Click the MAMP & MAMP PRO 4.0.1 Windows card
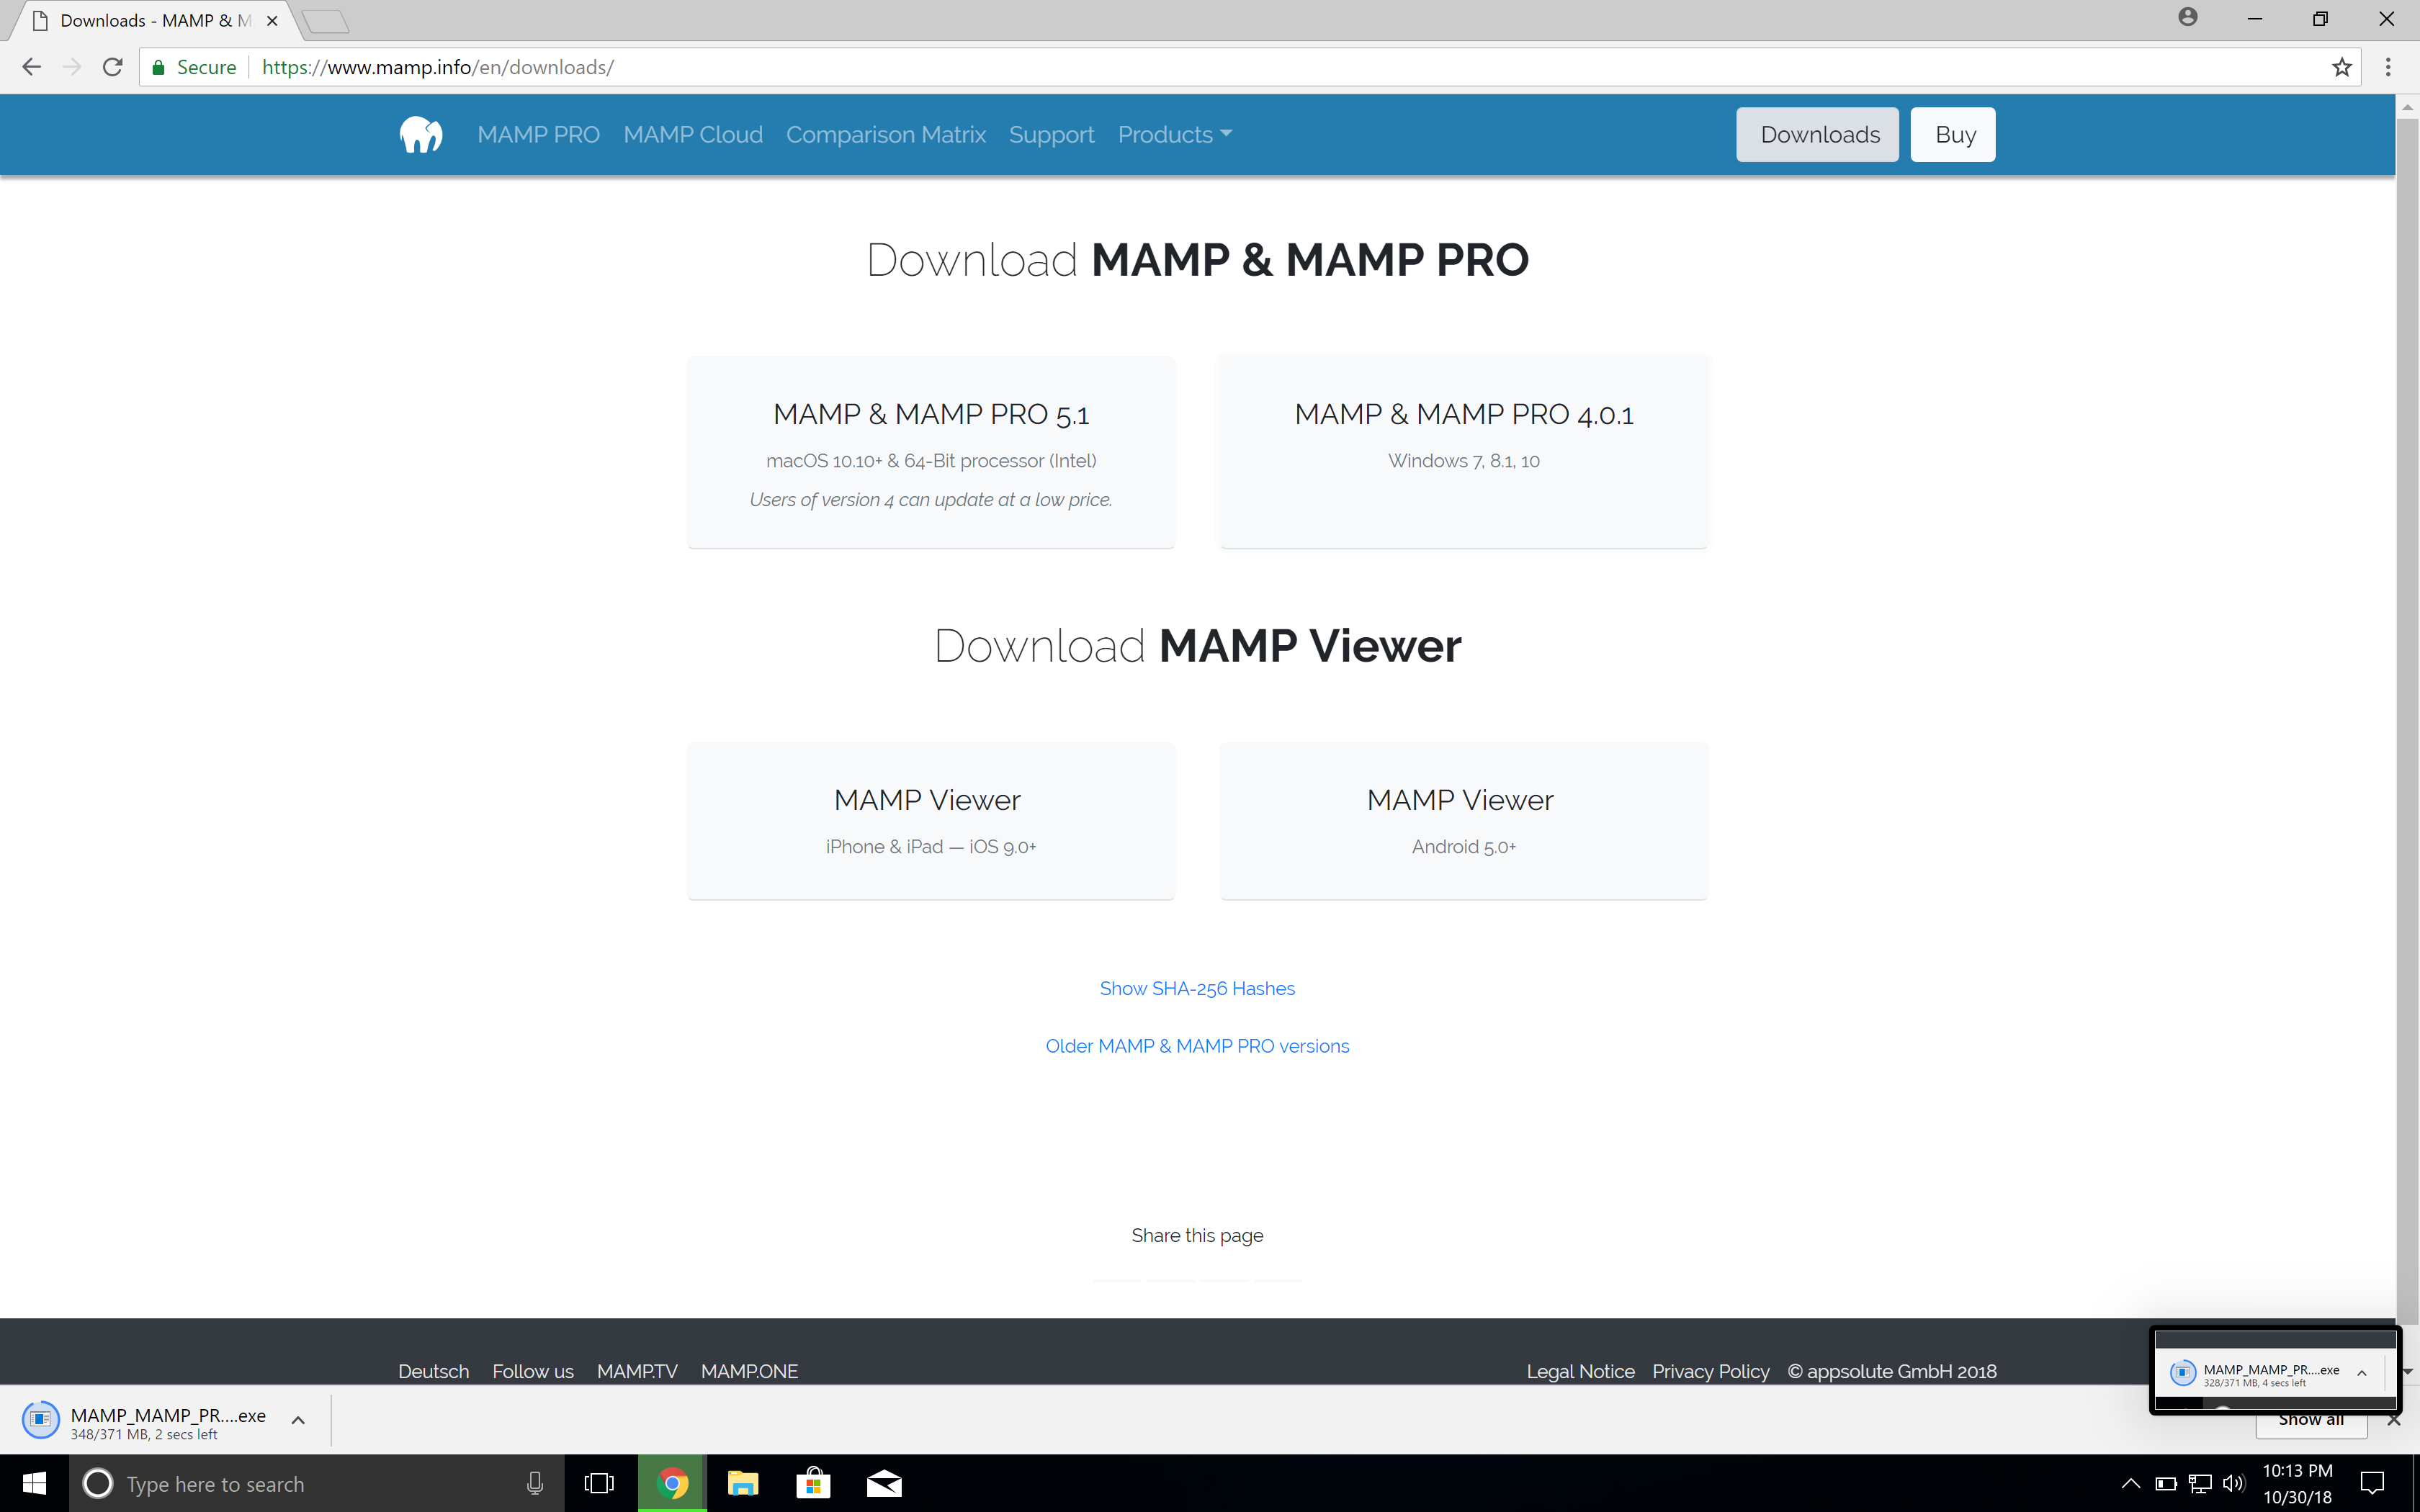Viewport: 2420px width, 1512px height. click(x=1462, y=451)
